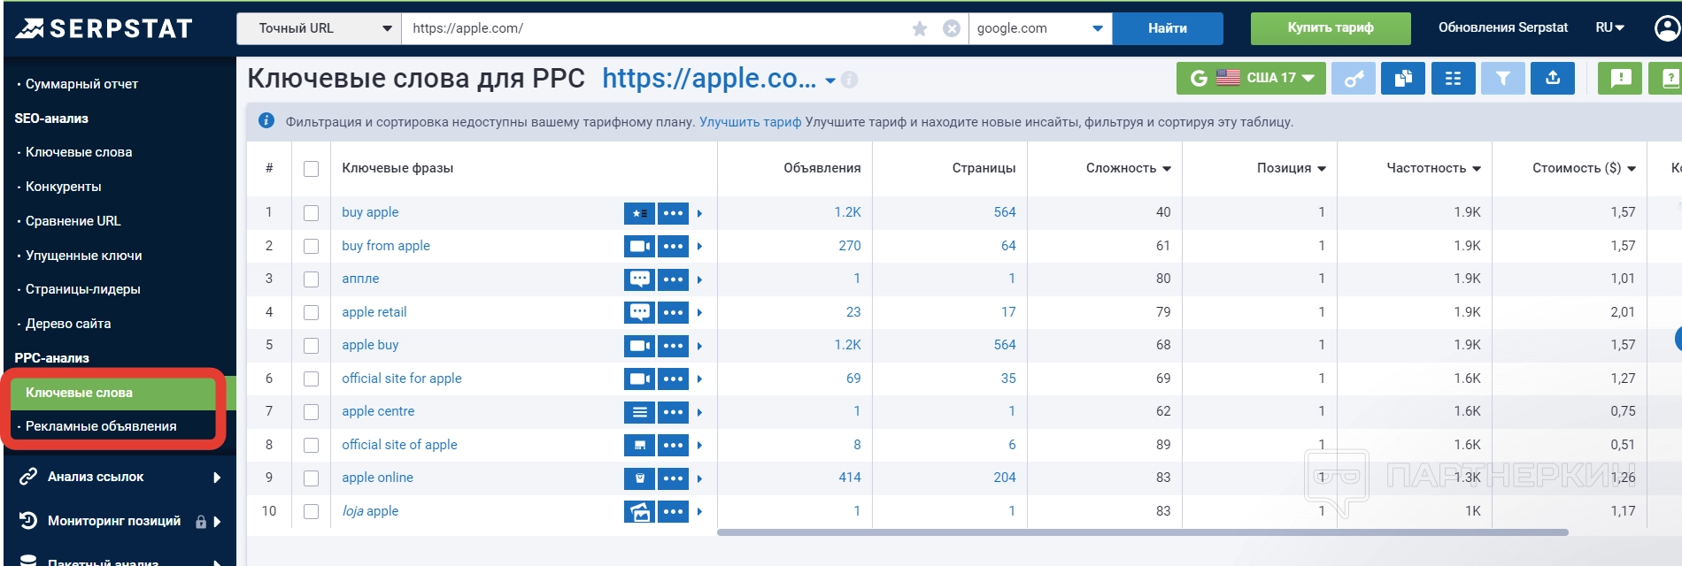This screenshot has height=566, width=1682.
Task: Star the URL as a favorite
Action: click(920, 28)
